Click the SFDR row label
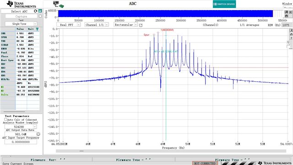Screen dimensions: 293x165 (x=4, y=37)
